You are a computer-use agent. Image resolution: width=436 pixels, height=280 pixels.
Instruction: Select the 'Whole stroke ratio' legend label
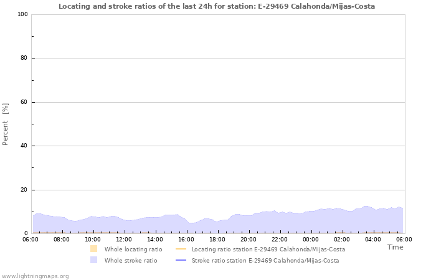click(x=130, y=260)
